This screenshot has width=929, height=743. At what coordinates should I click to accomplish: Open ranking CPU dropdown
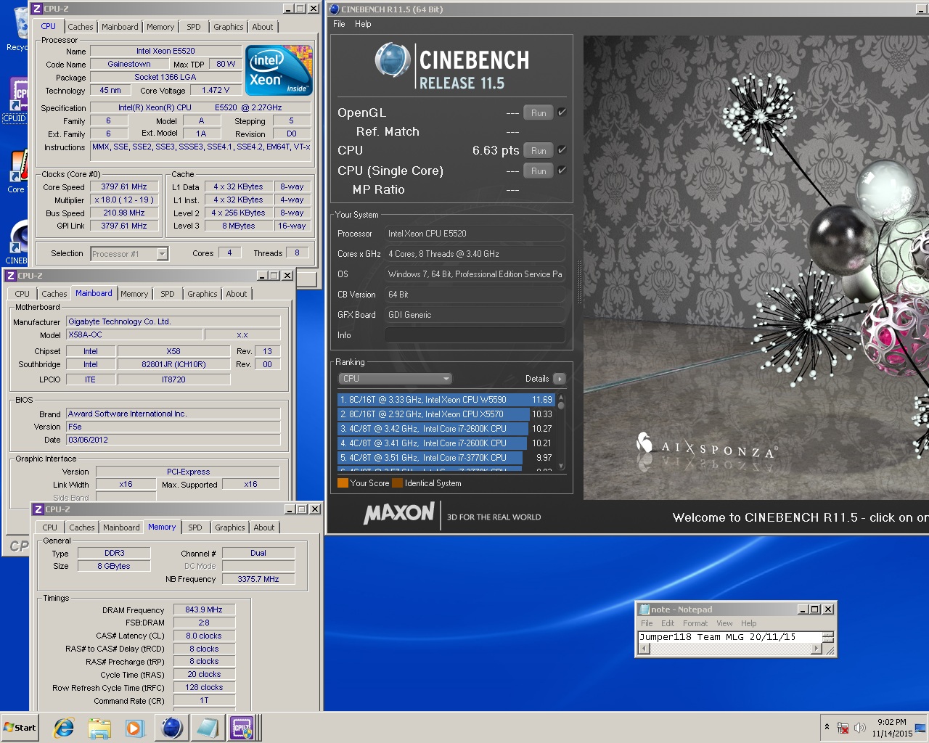pyautogui.click(x=396, y=379)
